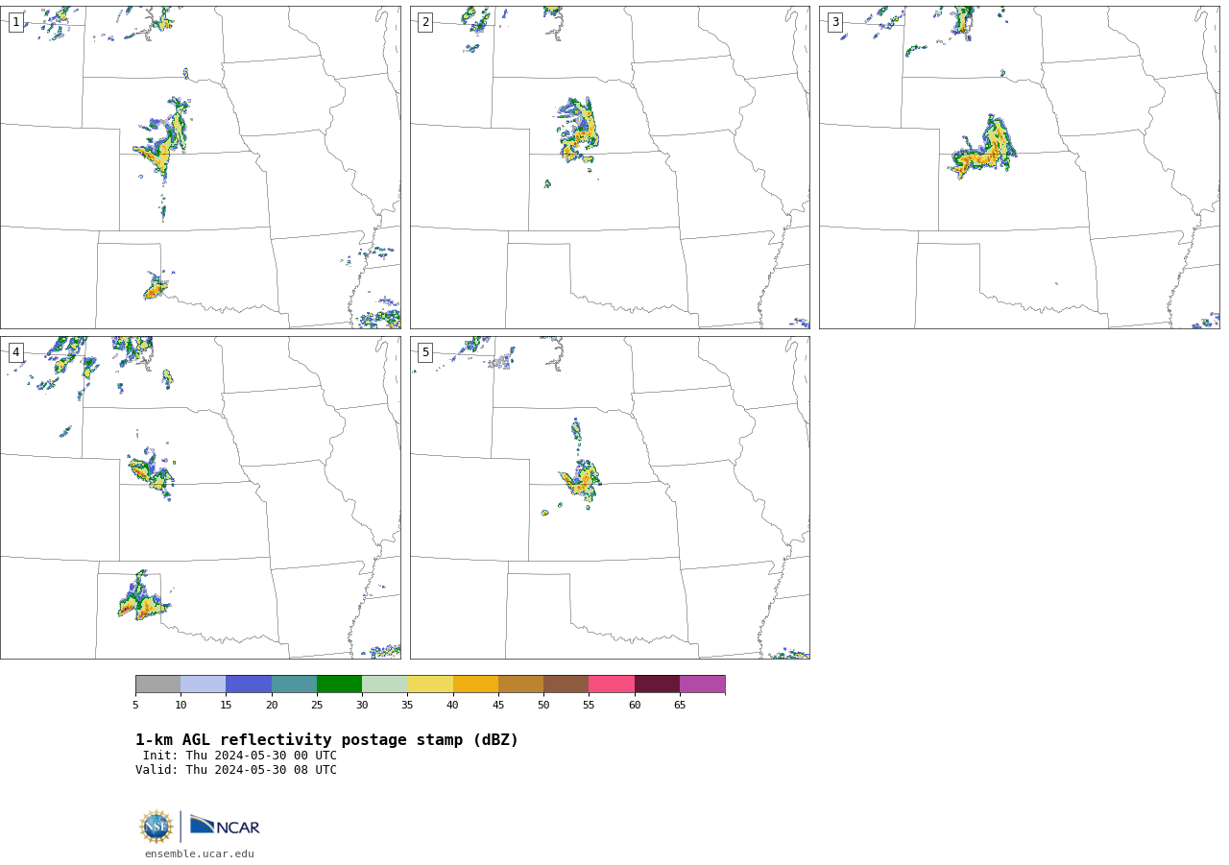Viewport: 1229px width, 865px height.
Task: Click the '50' tick label on colorbar
Action: (x=543, y=706)
